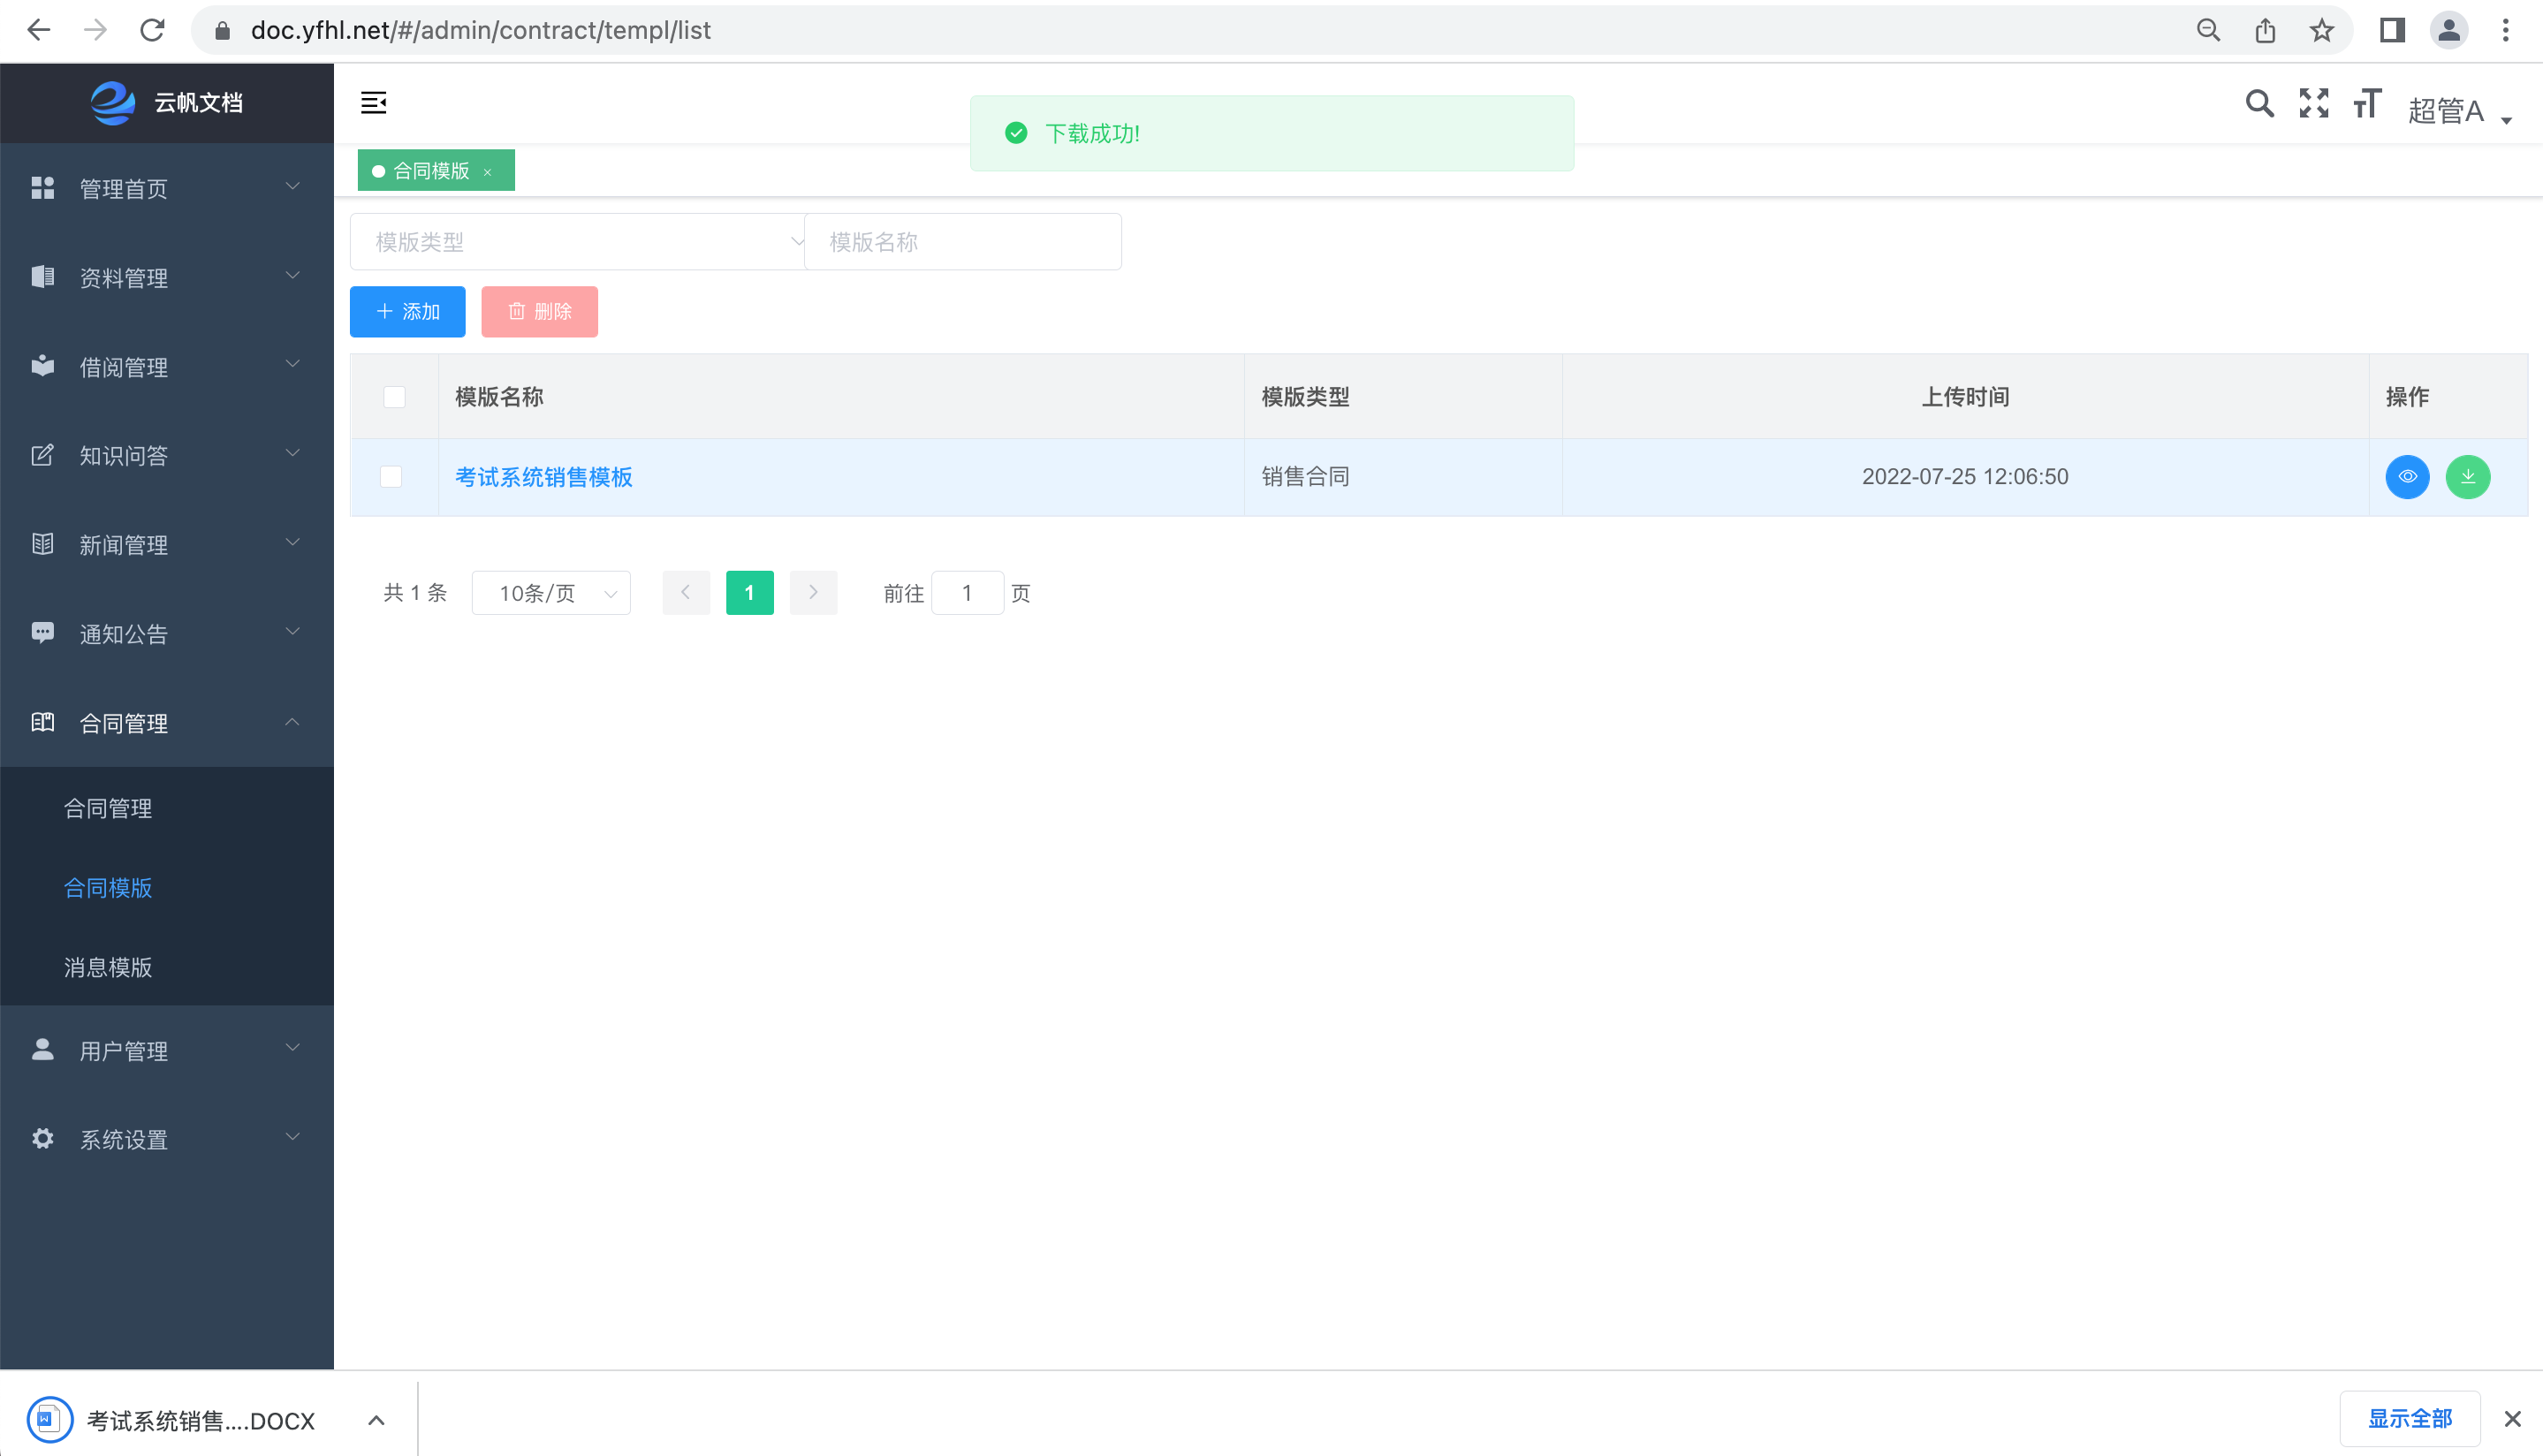Click the 知识问答 edit icon
2543x1456 pixels.
pos(43,455)
